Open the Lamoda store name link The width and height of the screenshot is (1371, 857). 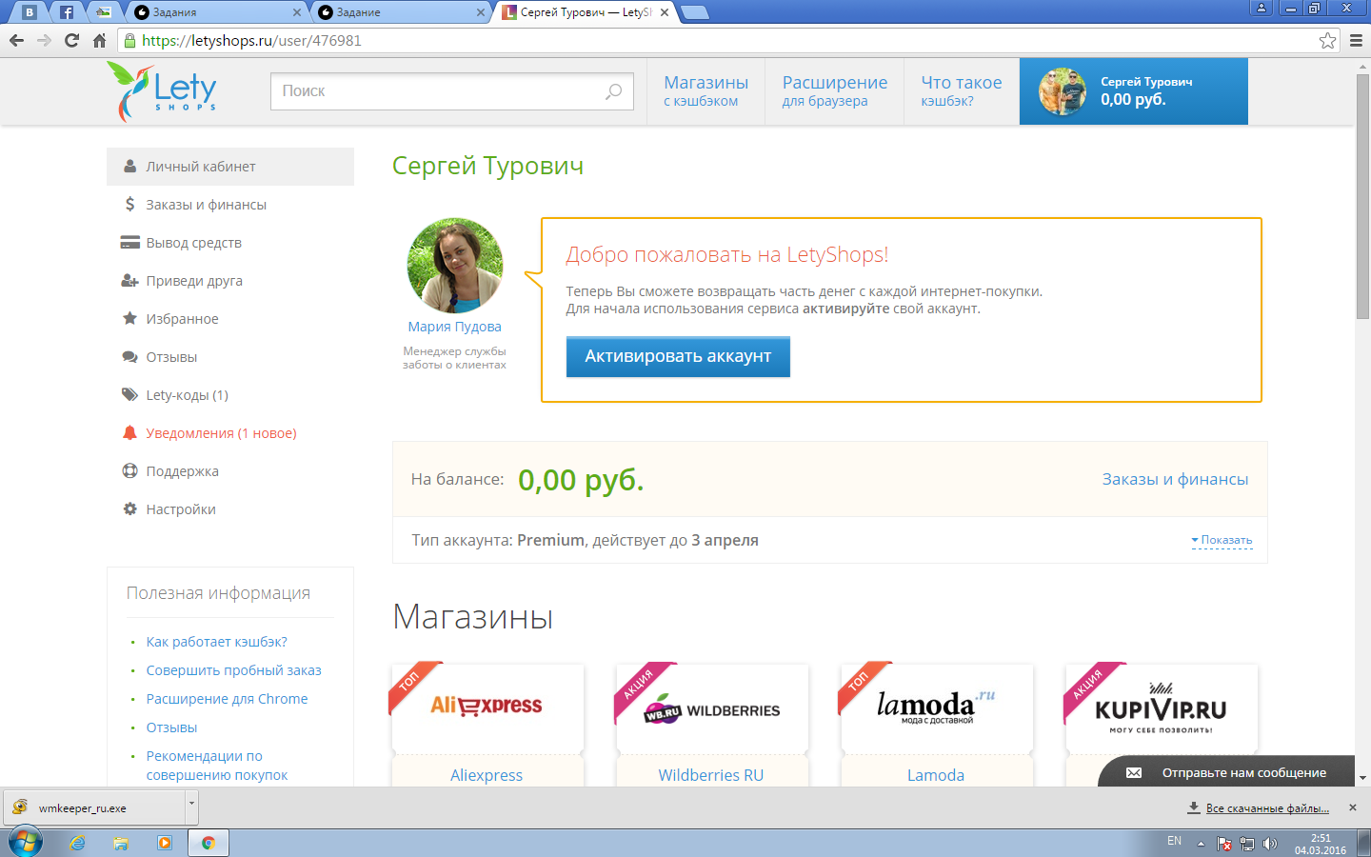pyautogui.click(x=936, y=775)
